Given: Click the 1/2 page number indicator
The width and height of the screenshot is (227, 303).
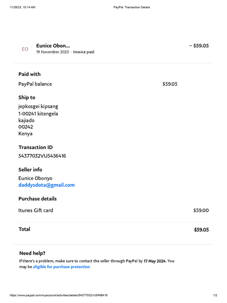Looking at the screenshot, I should [215, 295].
